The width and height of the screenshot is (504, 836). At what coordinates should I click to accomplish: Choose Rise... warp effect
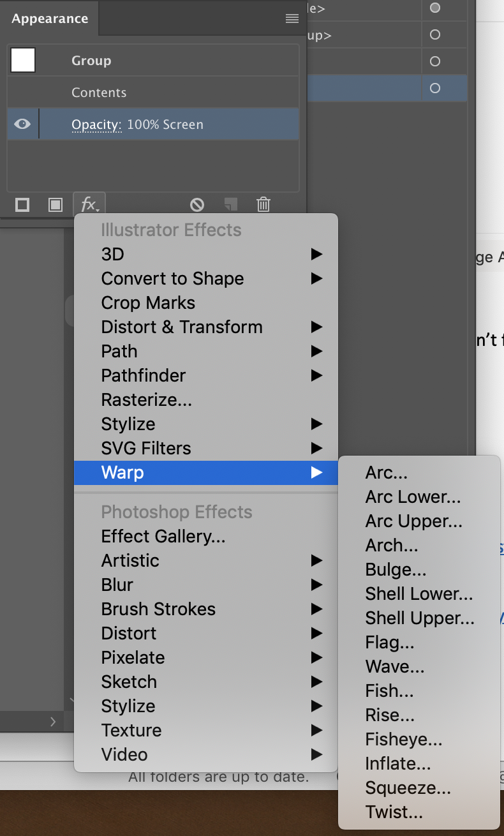click(419, 715)
